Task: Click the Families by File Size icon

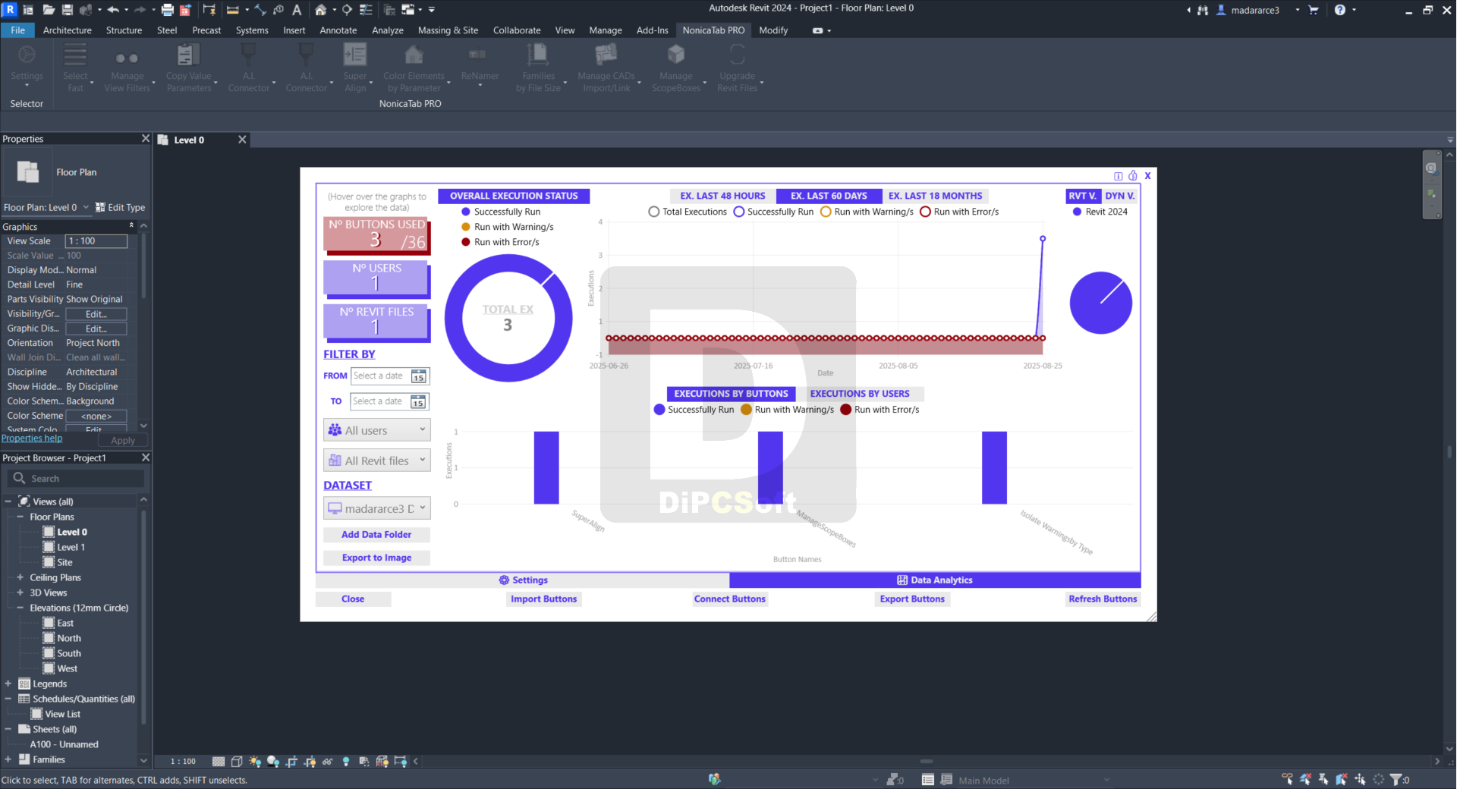Action: pyautogui.click(x=538, y=55)
